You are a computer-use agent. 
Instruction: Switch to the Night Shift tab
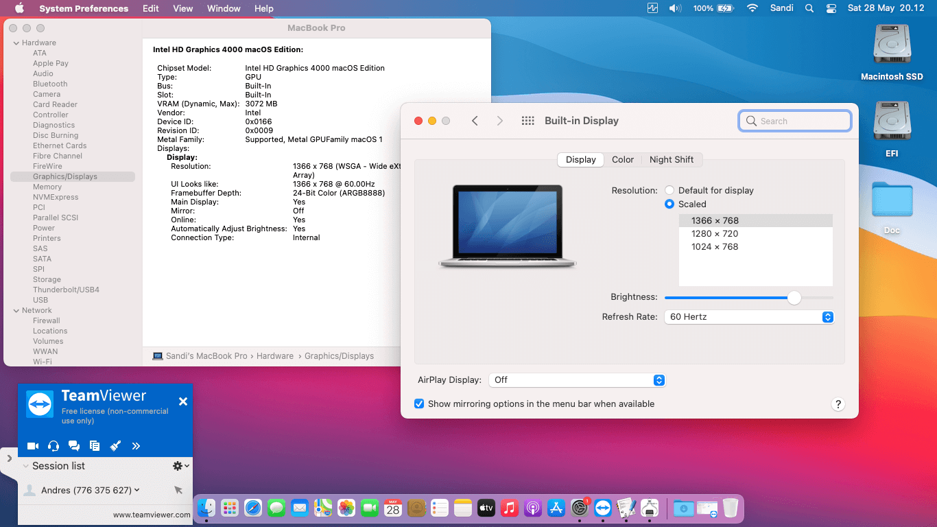pyautogui.click(x=671, y=160)
